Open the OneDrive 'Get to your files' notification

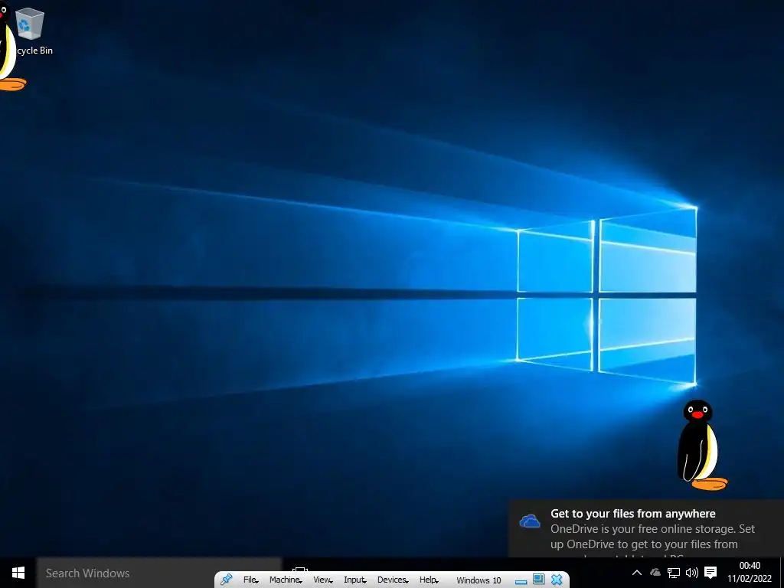click(x=646, y=529)
